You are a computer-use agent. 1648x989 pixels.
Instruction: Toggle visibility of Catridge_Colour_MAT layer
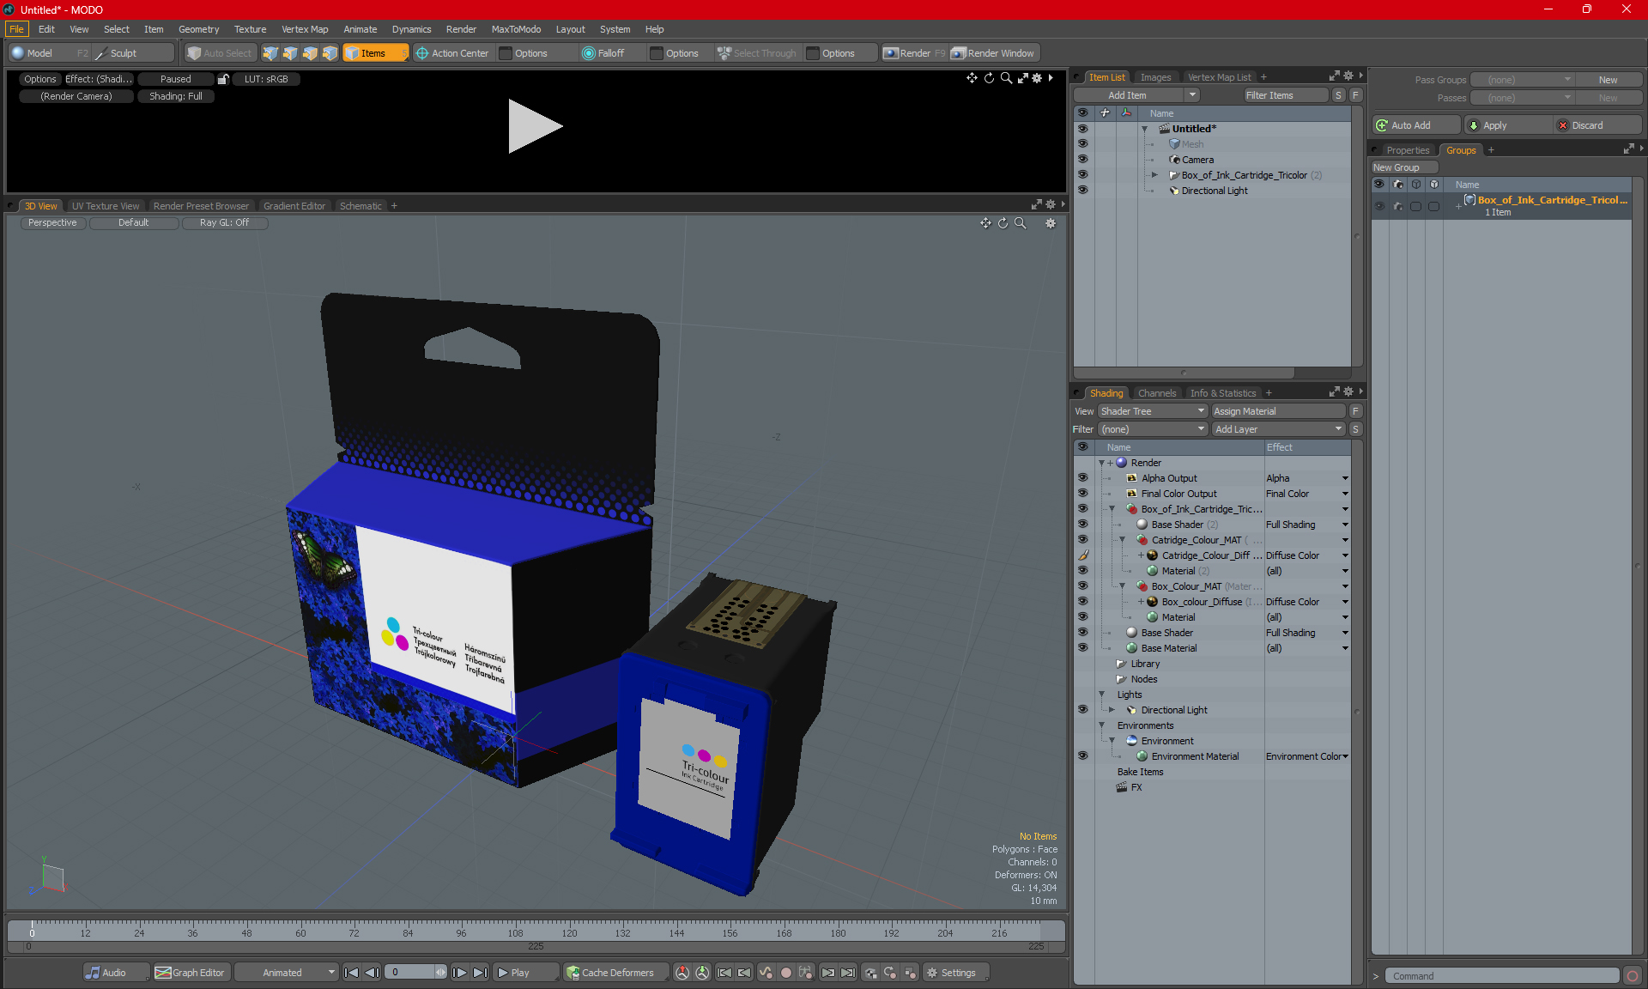1082,540
